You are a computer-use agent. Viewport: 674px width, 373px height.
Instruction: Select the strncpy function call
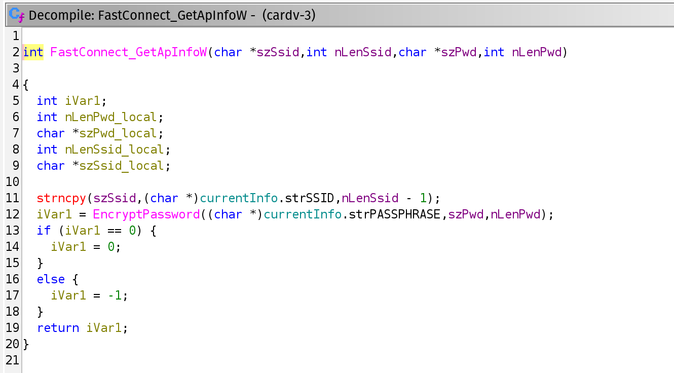click(x=62, y=198)
